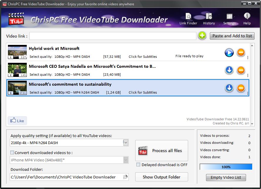Select the Microsoft CEO Satya Nadella title
Image resolution: width=261 pixels, height=189 pixels.
point(92,66)
